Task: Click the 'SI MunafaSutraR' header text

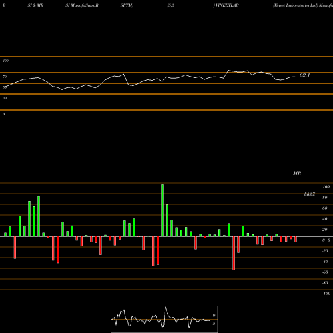Action: pyautogui.click(x=82, y=5)
